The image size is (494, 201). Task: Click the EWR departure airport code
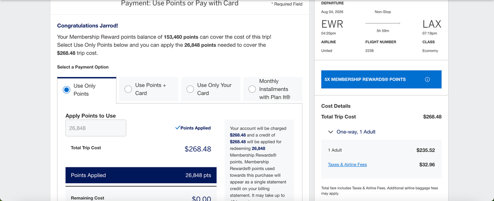click(332, 24)
